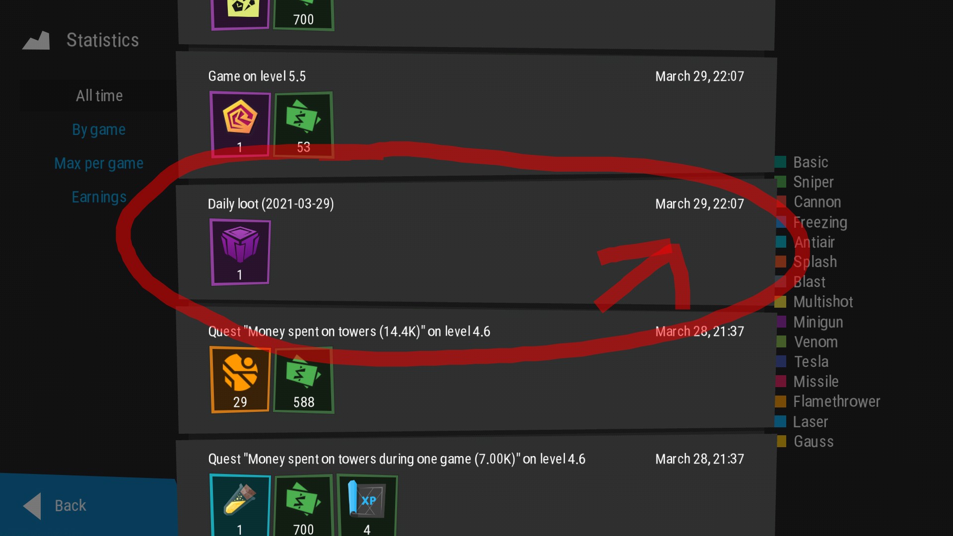Switch to the By game tab
The image size is (953, 536).
click(99, 130)
